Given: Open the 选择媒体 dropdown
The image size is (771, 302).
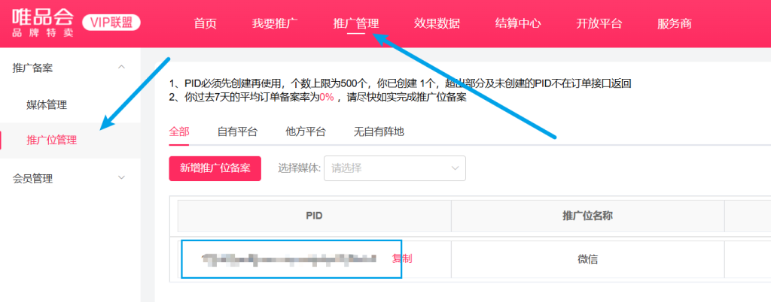Looking at the screenshot, I should (395, 168).
